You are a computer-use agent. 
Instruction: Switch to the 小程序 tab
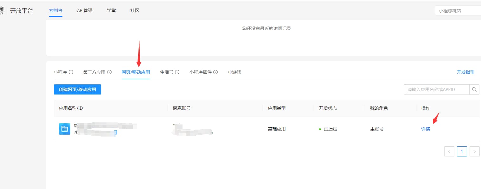pyautogui.click(x=61, y=72)
